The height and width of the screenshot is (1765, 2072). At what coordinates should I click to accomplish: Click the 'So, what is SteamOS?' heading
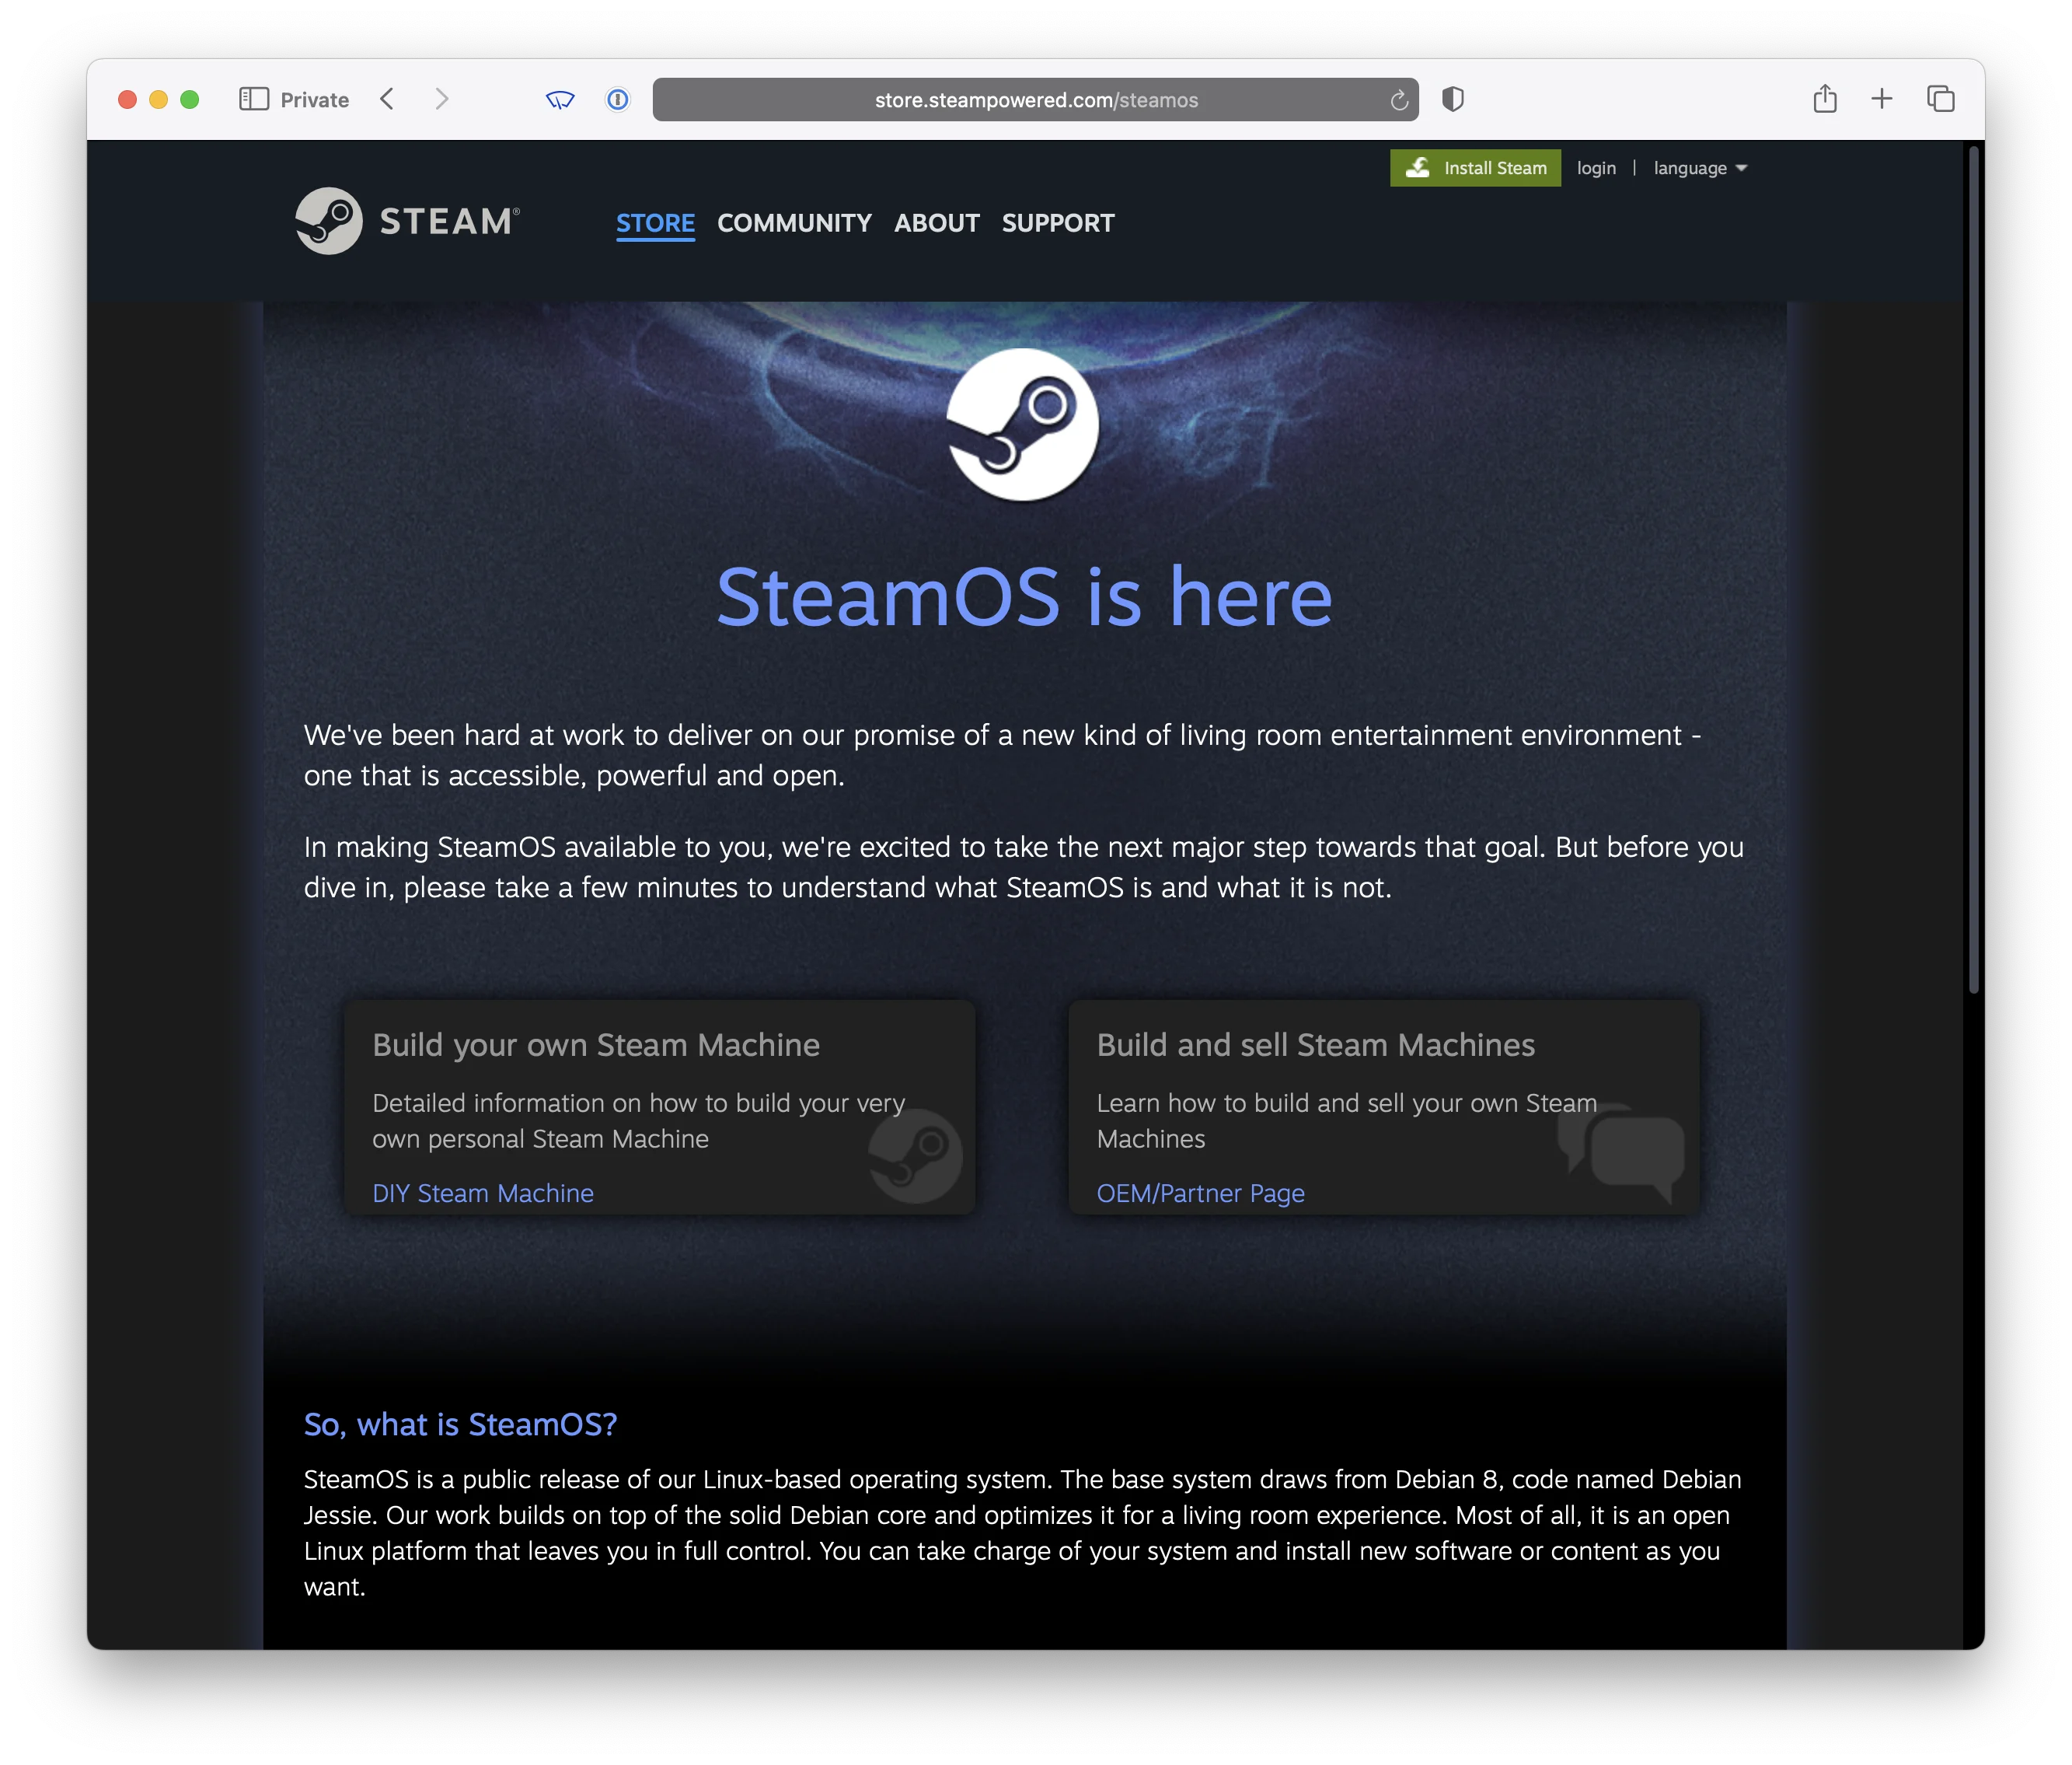[x=460, y=1424]
